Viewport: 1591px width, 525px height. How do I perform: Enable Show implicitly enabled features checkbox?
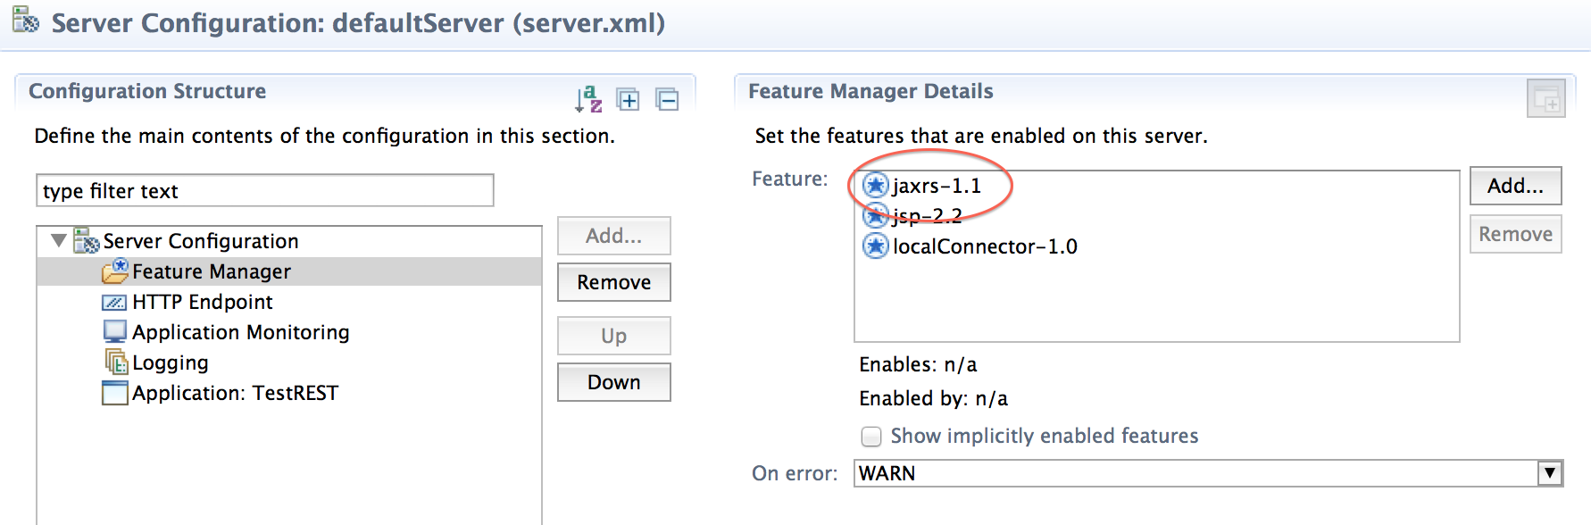[871, 437]
